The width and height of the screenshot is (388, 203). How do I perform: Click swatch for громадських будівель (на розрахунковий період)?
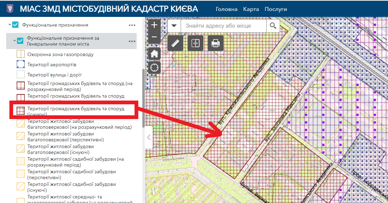[21, 86]
